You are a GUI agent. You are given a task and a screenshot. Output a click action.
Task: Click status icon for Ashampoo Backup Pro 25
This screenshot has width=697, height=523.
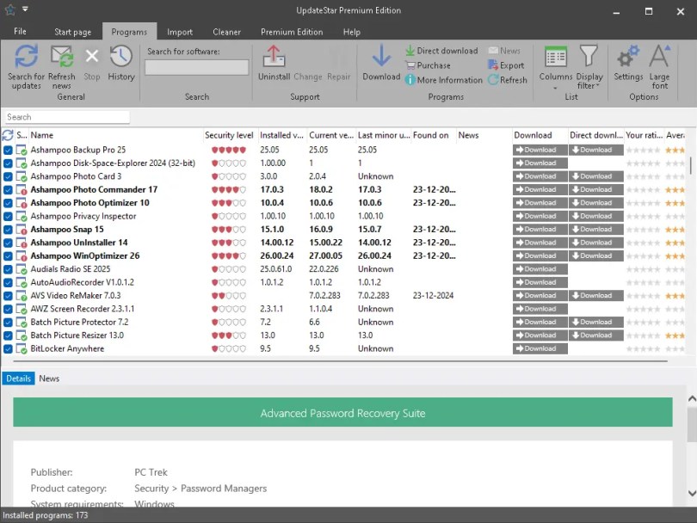(x=22, y=151)
